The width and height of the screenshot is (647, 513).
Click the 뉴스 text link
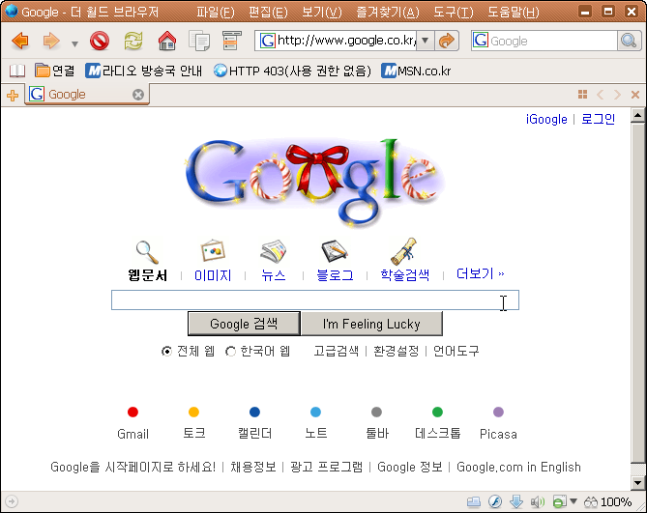coord(273,274)
